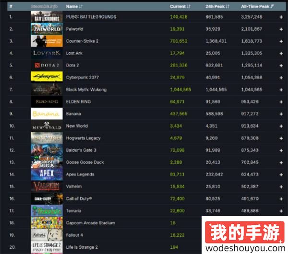This screenshot has width=288, height=254.
Task: Click the plus icon for Lost Ark
Action: (x=281, y=53)
